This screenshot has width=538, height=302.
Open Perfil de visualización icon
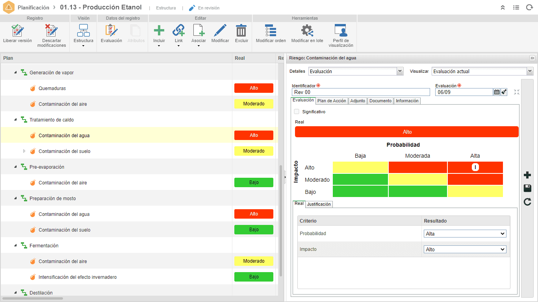[x=341, y=30]
